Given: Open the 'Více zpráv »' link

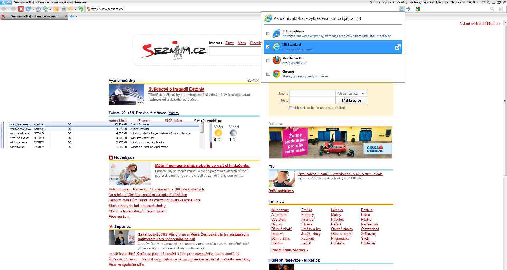Looking at the screenshot, I should (119, 217).
